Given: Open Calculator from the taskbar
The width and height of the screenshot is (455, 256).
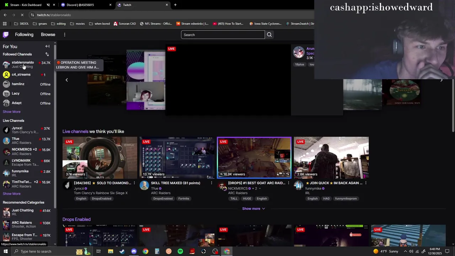Looking at the screenshot, I should (157, 251).
